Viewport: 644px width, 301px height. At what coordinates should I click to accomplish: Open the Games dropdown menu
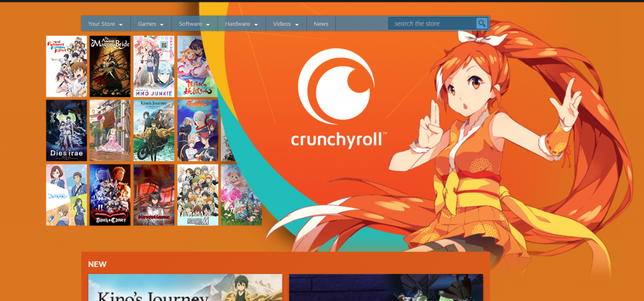[x=151, y=23]
